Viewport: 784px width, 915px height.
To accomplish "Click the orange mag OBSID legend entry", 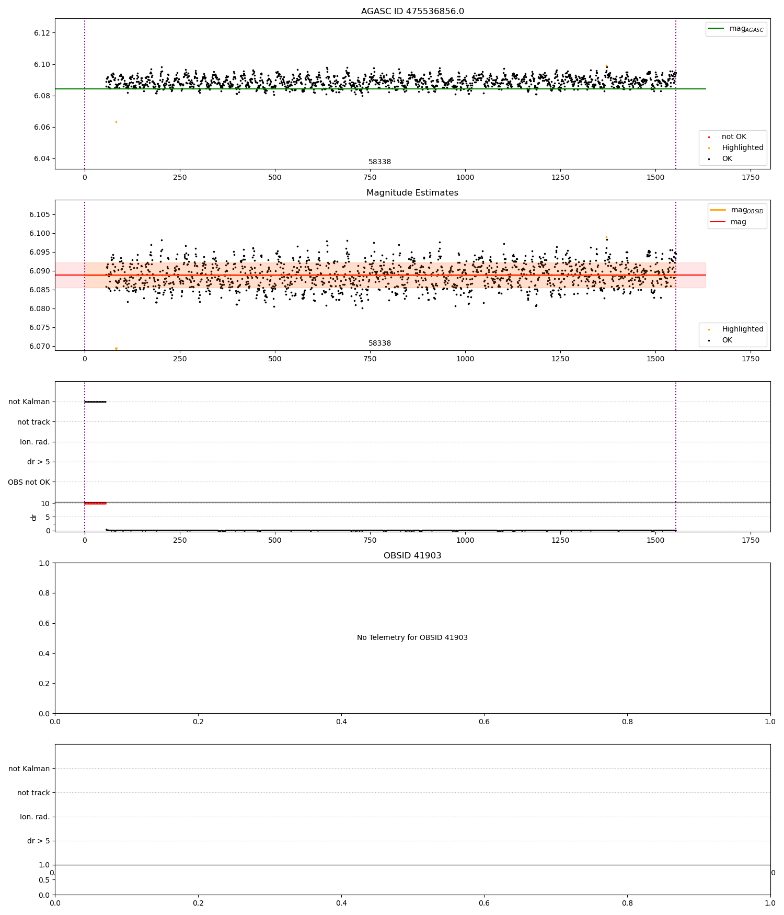I will pyautogui.click(x=737, y=210).
